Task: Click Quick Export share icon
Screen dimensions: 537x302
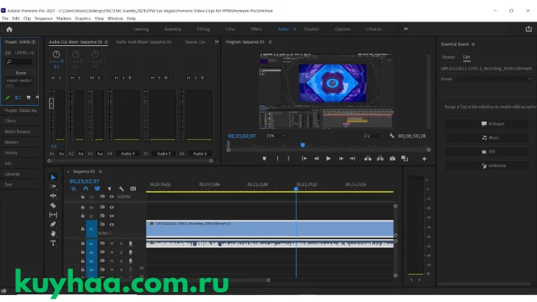Action: [x=529, y=29]
